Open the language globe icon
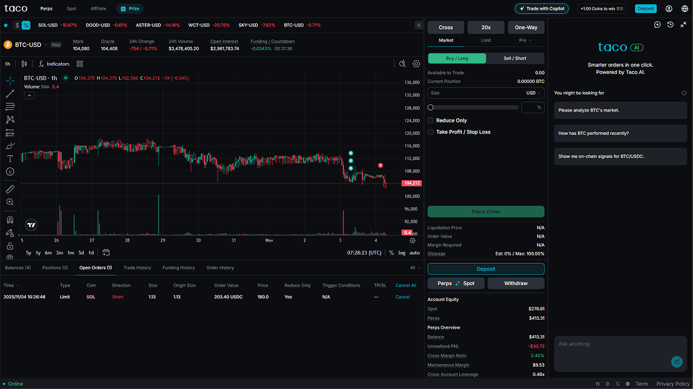Screen dimensions: 693x389 click(x=685, y=8)
